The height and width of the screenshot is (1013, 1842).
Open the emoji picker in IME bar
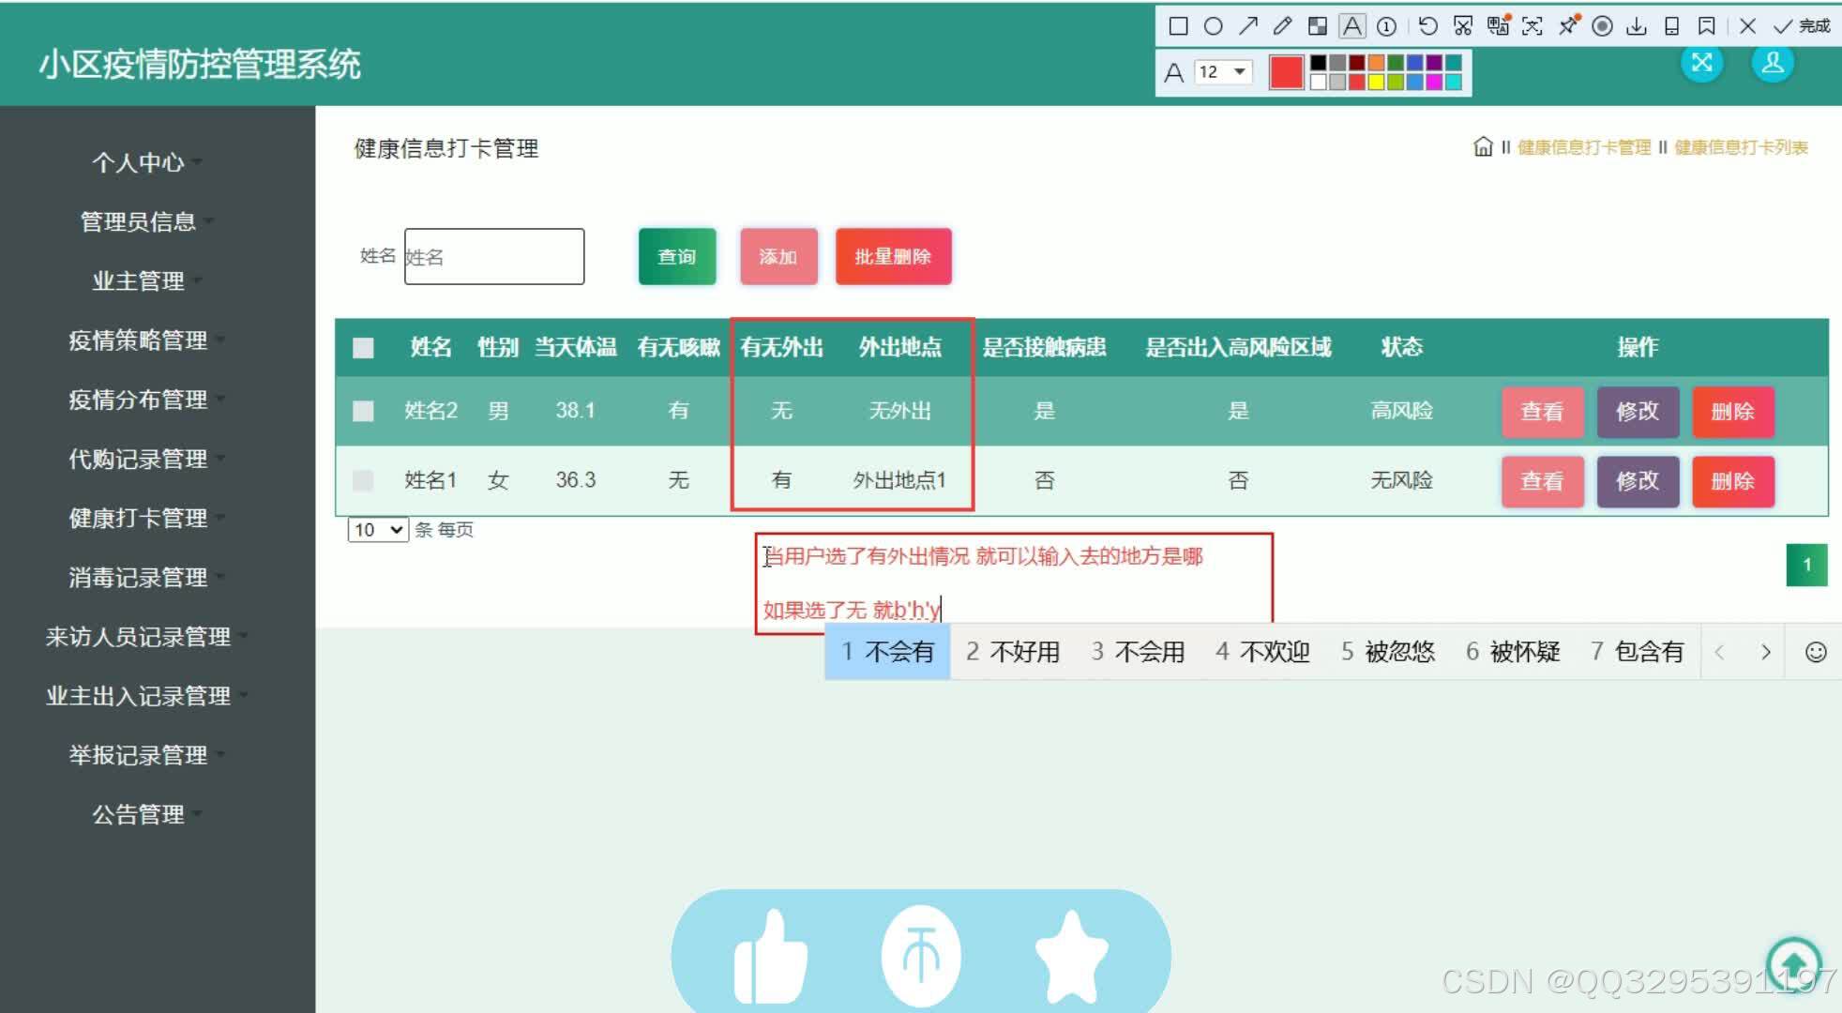coord(1816,652)
